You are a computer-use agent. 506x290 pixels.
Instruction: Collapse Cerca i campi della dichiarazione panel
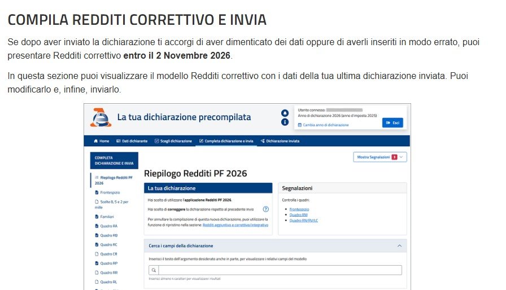pyautogui.click(x=399, y=246)
